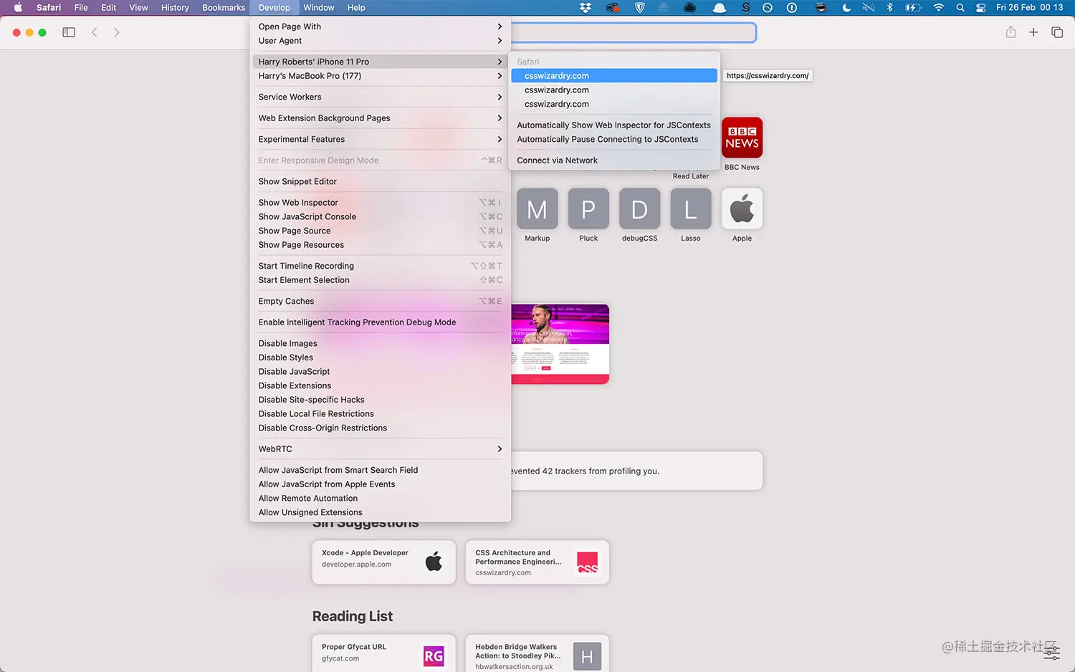Image resolution: width=1075 pixels, height=672 pixels.
Task: Toggle Automatically Pause Connecting to JSContexts
Action: (x=614, y=139)
